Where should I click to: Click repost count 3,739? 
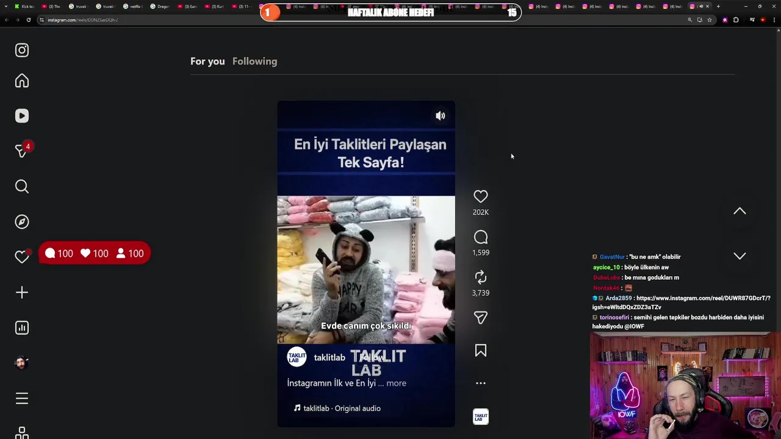click(x=481, y=293)
